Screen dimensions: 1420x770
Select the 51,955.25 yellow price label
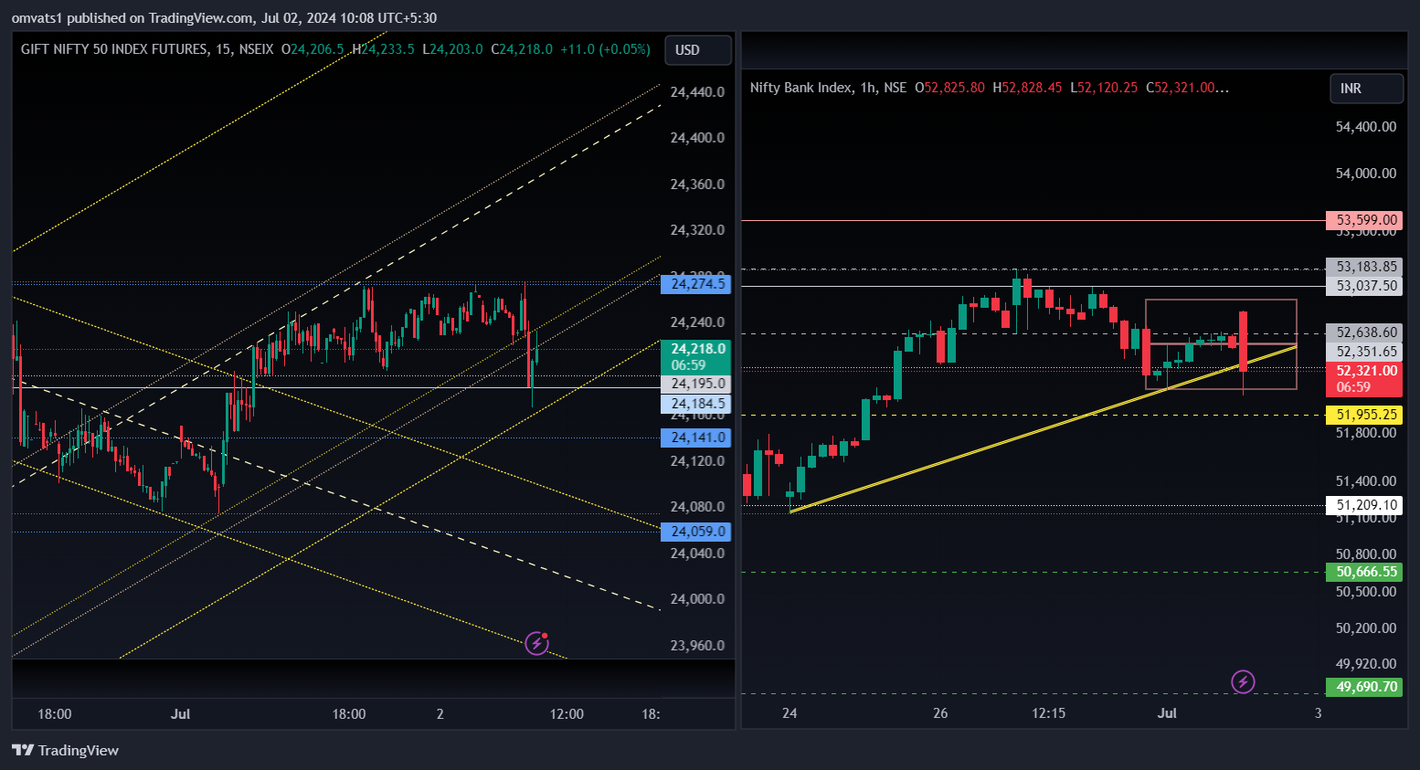(1363, 415)
